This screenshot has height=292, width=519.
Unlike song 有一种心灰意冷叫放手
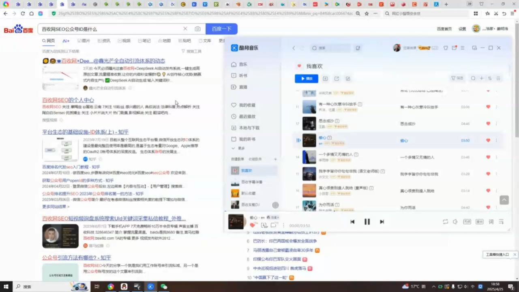pyautogui.click(x=488, y=107)
